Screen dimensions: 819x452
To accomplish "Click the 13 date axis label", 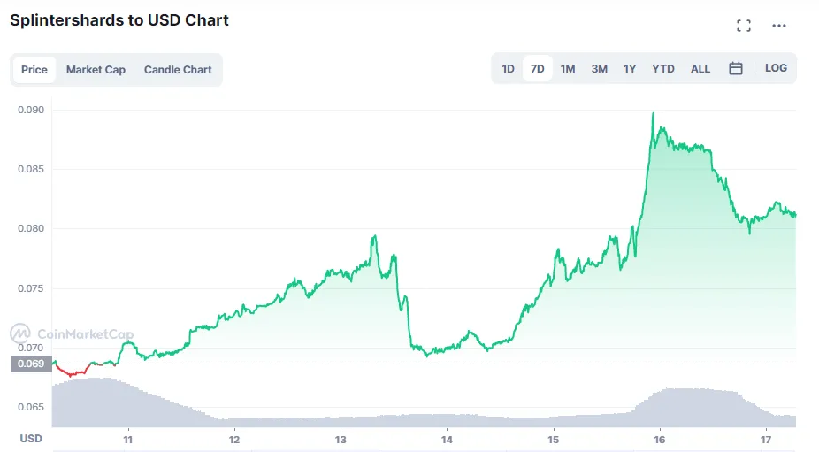I will coord(341,440).
